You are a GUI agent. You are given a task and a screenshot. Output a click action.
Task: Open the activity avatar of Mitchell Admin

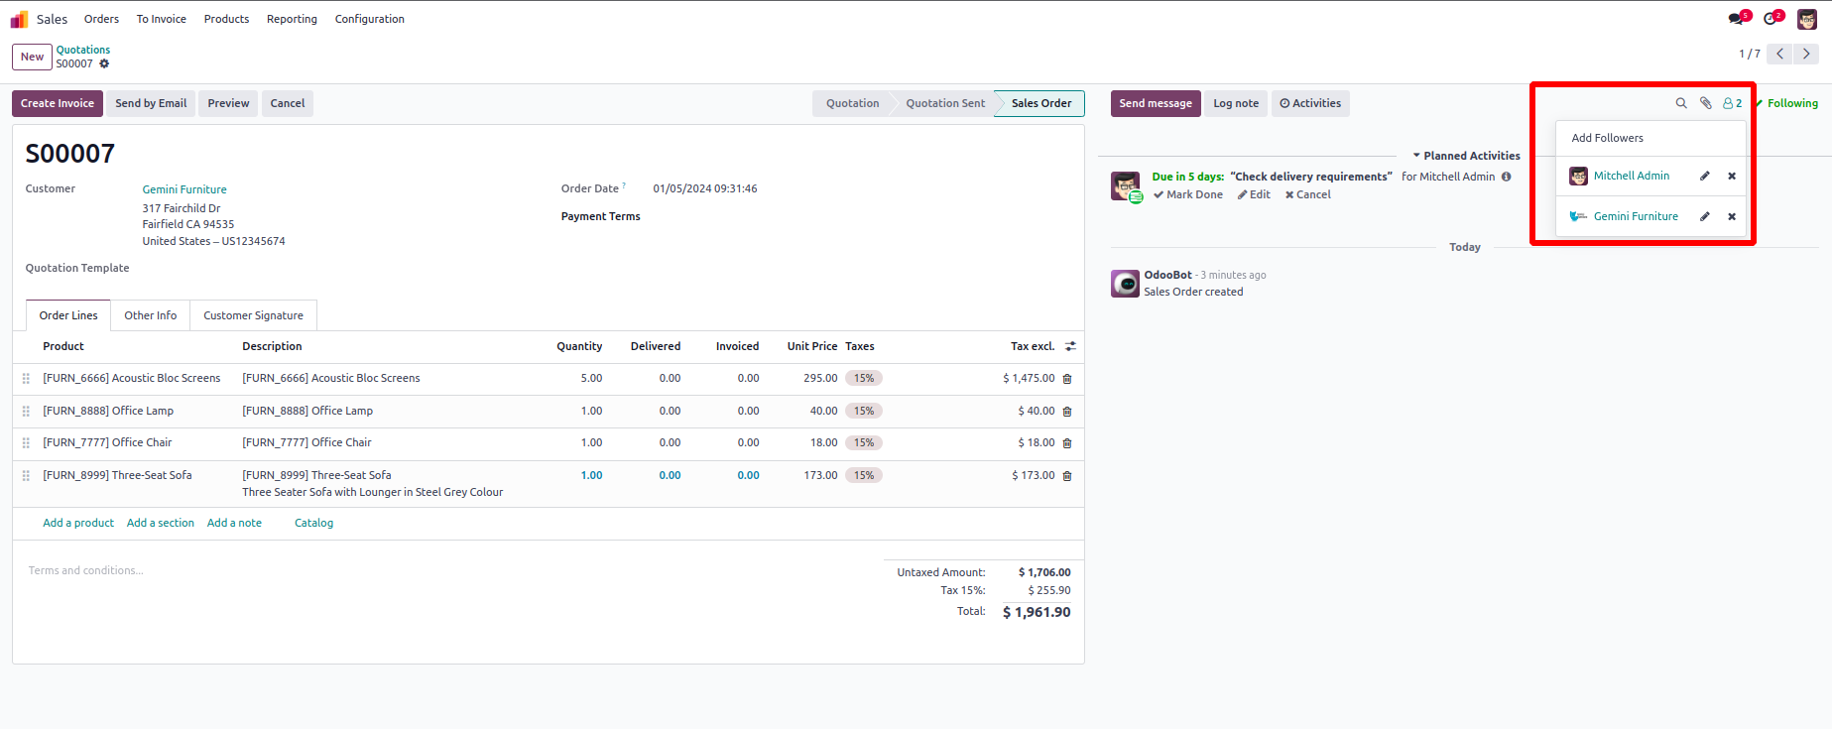(1126, 185)
